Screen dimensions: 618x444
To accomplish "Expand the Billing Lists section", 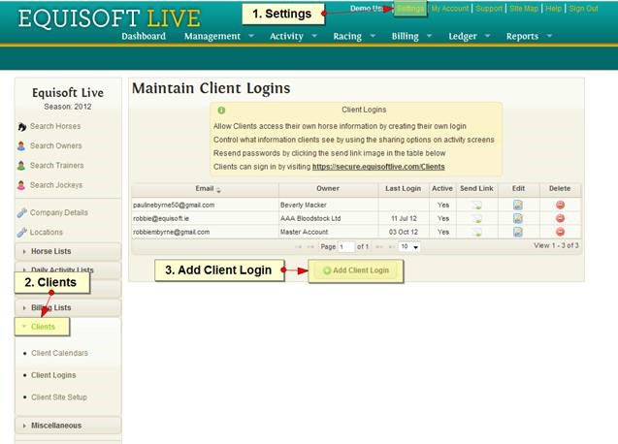I will pyautogui.click(x=68, y=307).
